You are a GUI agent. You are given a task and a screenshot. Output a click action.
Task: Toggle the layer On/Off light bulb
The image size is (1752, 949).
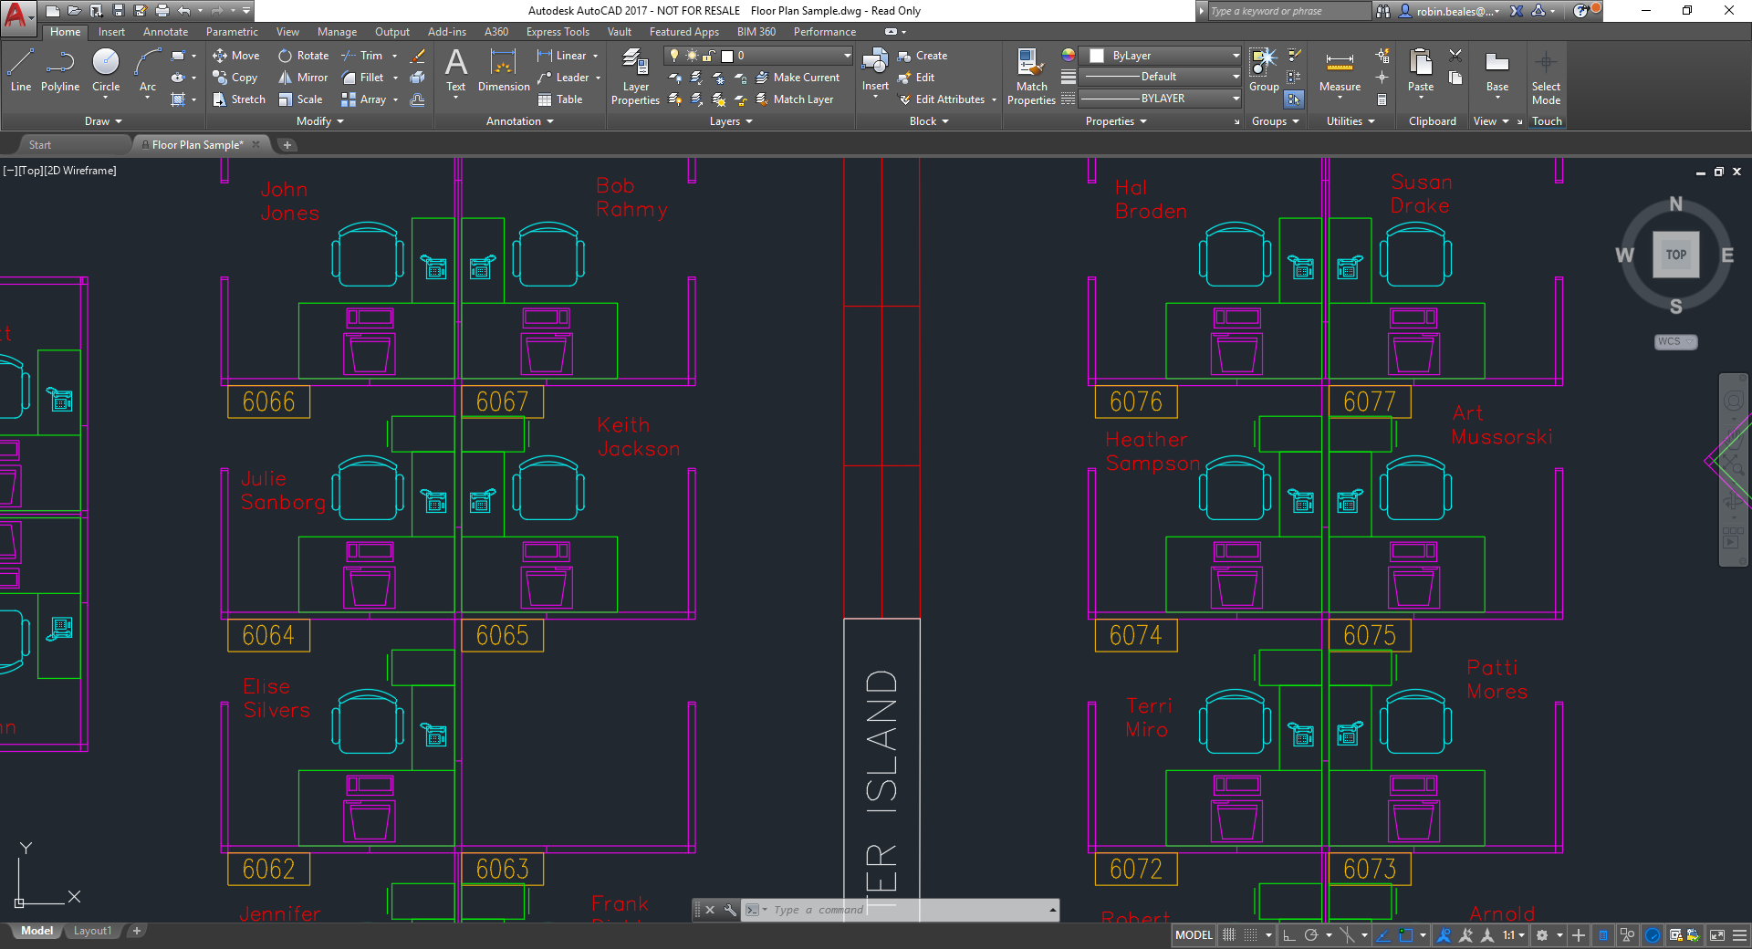[675, 55]
